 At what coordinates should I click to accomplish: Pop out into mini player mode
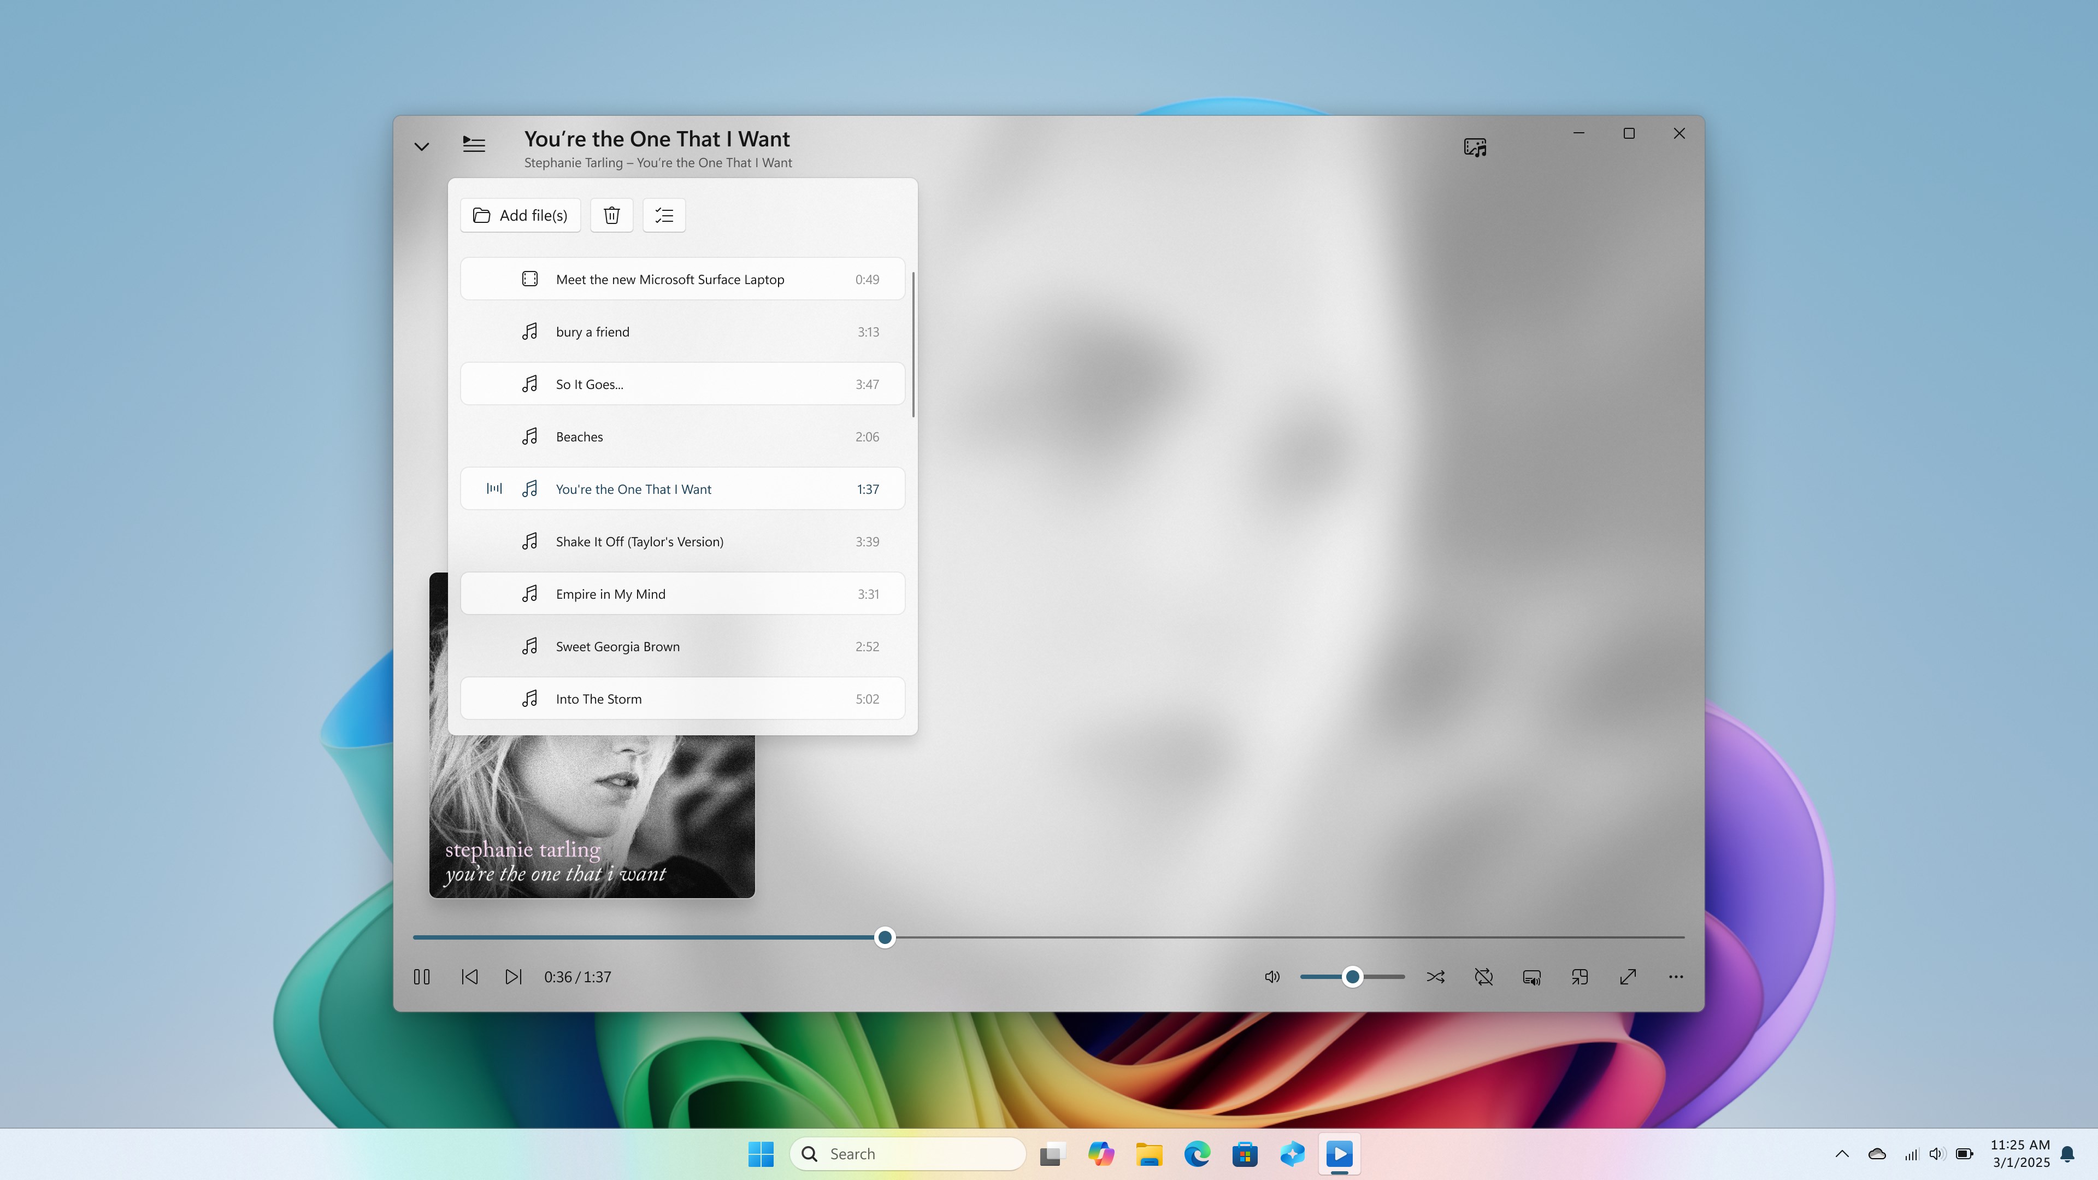[1579, 976]
